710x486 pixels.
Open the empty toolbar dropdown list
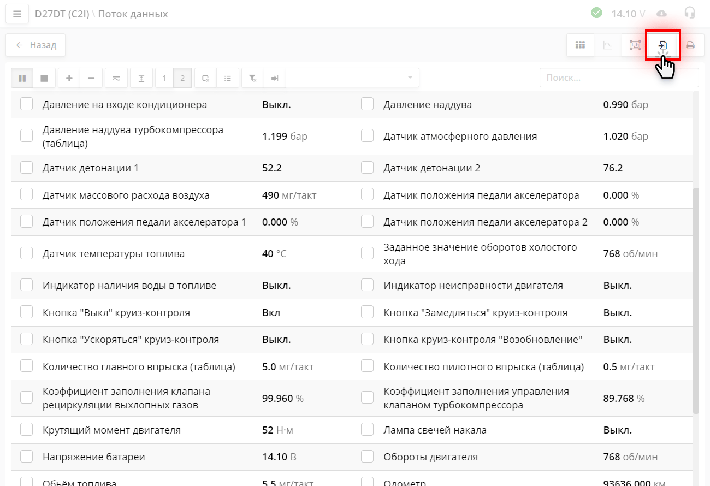[x=352, y=78]
